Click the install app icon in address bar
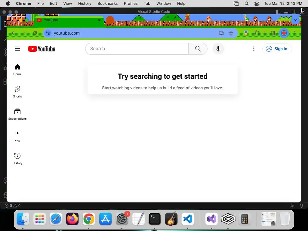Viewport: 308px width, 231px height. point(221,33)
